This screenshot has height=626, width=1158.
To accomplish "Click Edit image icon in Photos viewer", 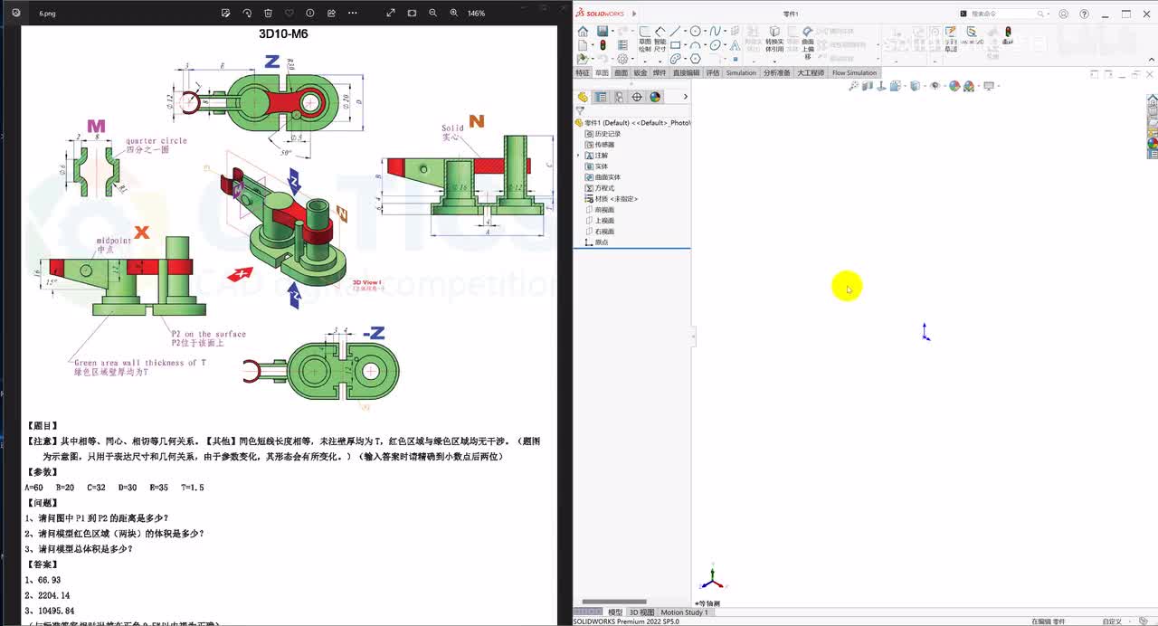I will click(x=226, y=13).
